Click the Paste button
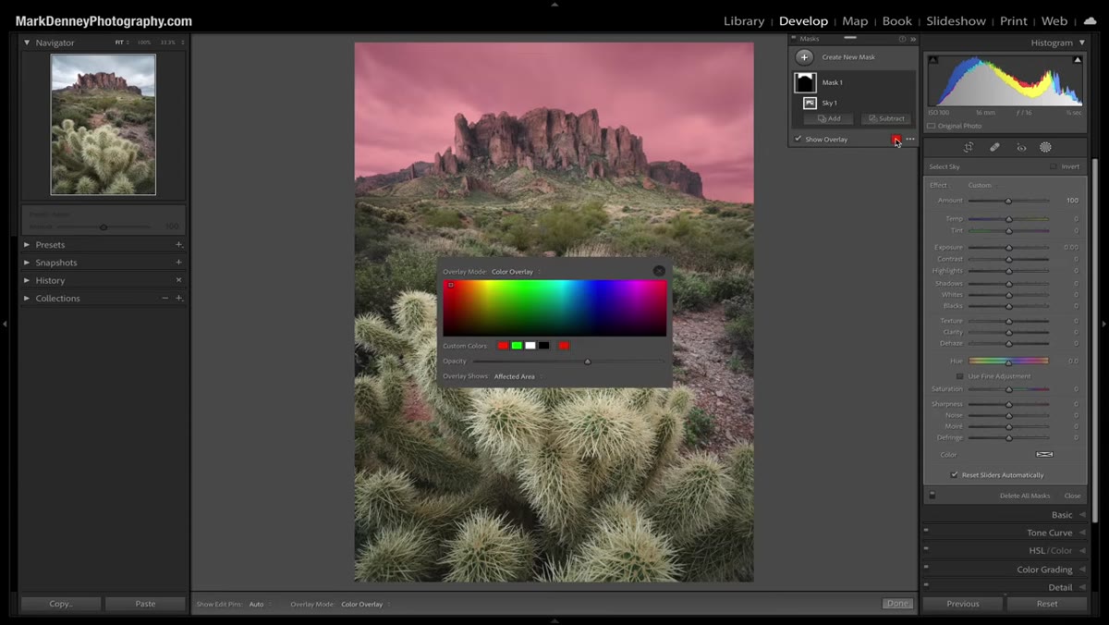Screen dimensions: 1109x625 tap(145, 604)
